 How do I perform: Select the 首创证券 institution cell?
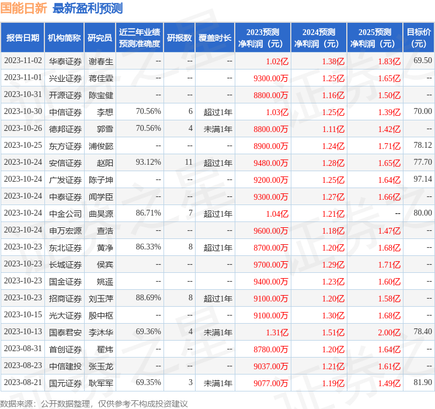tap(65, 349)
